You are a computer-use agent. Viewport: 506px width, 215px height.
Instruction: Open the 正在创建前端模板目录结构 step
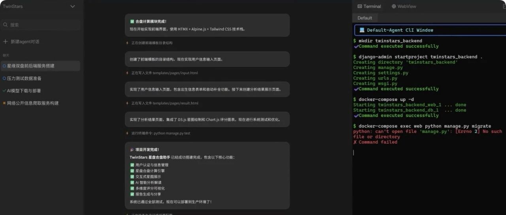click(151, 43)
